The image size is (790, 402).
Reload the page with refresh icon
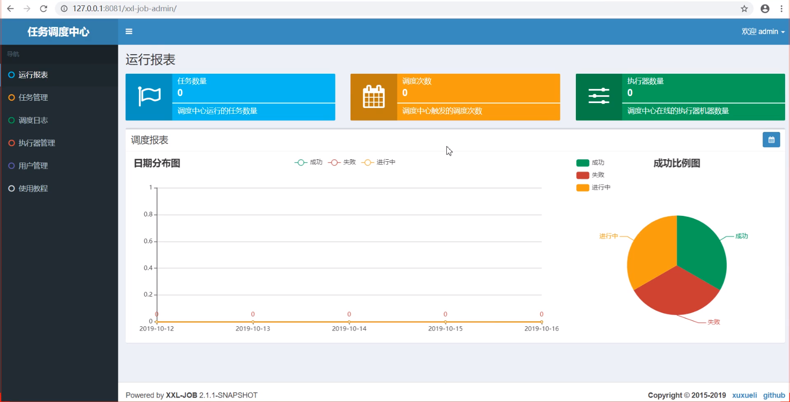[44, 9]
